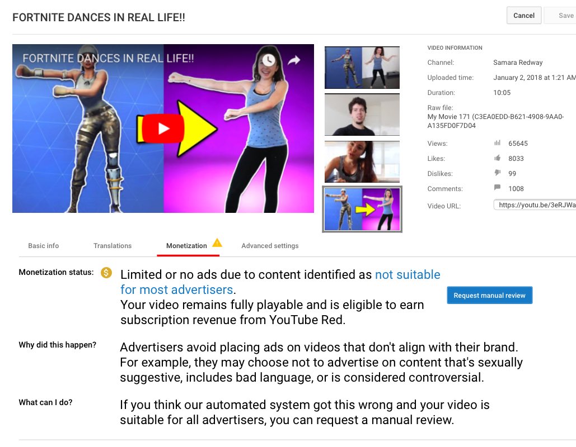Image resolution: width=576 pixels, height=447 pixels.
Task: Switch to the Translations tab
Action: coord(113,246)
